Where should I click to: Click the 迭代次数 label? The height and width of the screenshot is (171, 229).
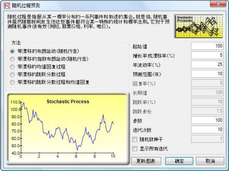click(142, 130)
